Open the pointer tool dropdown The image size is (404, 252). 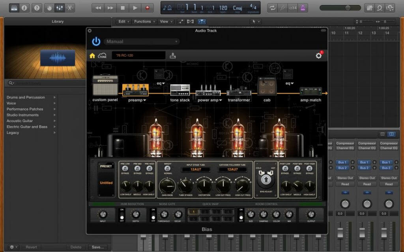click(x=256, y=22)
